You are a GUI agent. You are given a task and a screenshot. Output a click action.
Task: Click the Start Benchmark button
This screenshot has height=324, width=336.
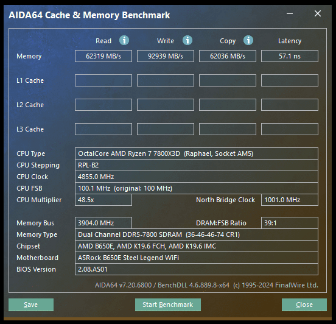pos(168,305)
